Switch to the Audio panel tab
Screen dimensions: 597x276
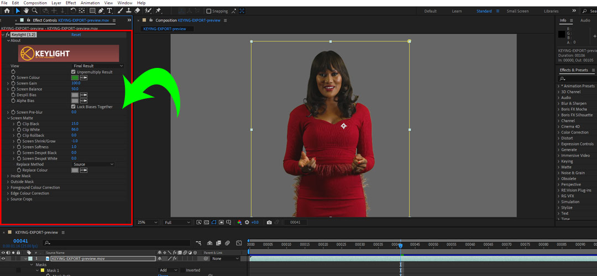pyautogui.click(x=585, y=20)
